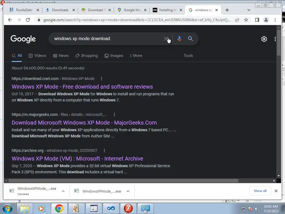Open Windows Media Player from the taskbar
Viewport: 285px width, 214px height.
42,208
